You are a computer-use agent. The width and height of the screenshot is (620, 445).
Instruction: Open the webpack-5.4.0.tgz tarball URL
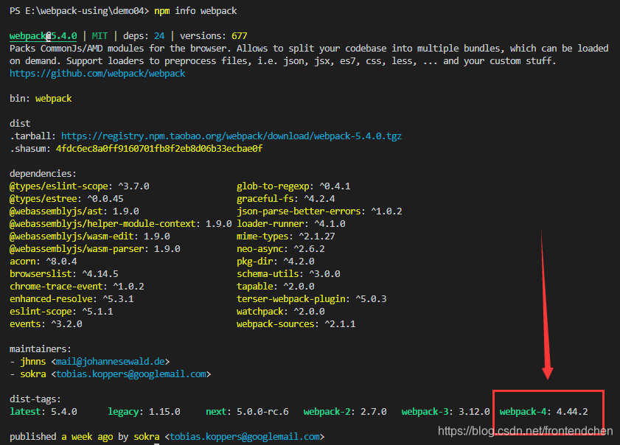231,136
